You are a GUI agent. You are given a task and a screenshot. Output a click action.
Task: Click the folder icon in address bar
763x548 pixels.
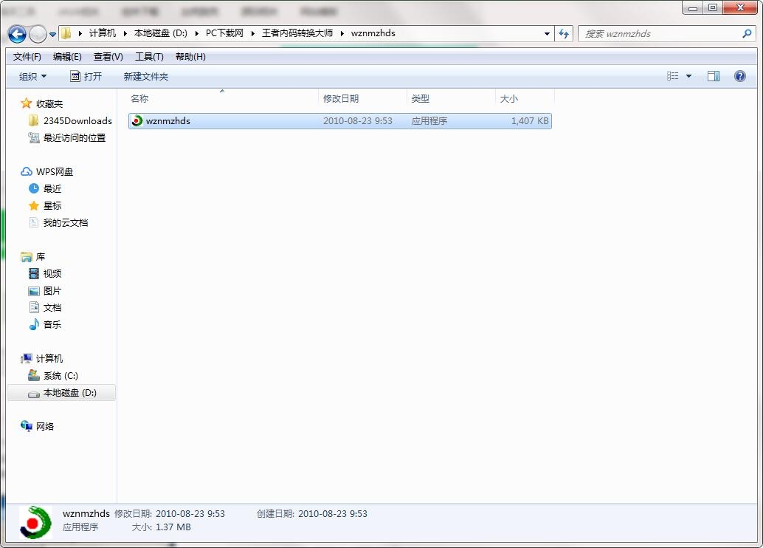[x=66, y=33]
